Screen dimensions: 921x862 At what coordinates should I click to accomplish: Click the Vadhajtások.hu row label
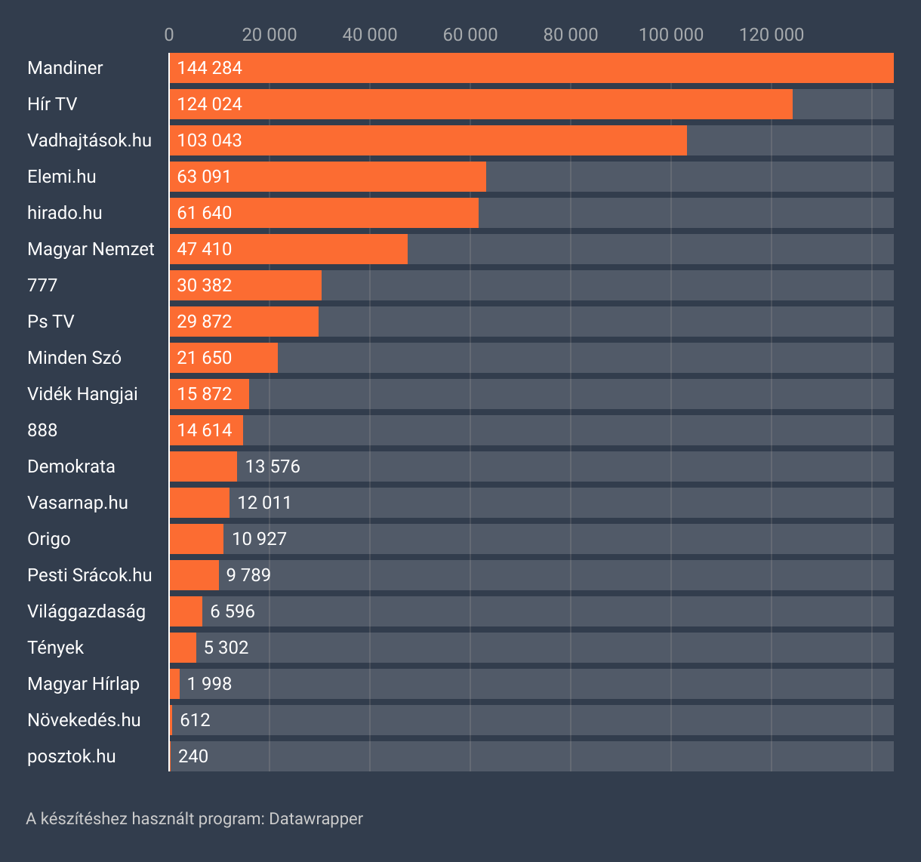pyautogui.click(x=89, y=140)
